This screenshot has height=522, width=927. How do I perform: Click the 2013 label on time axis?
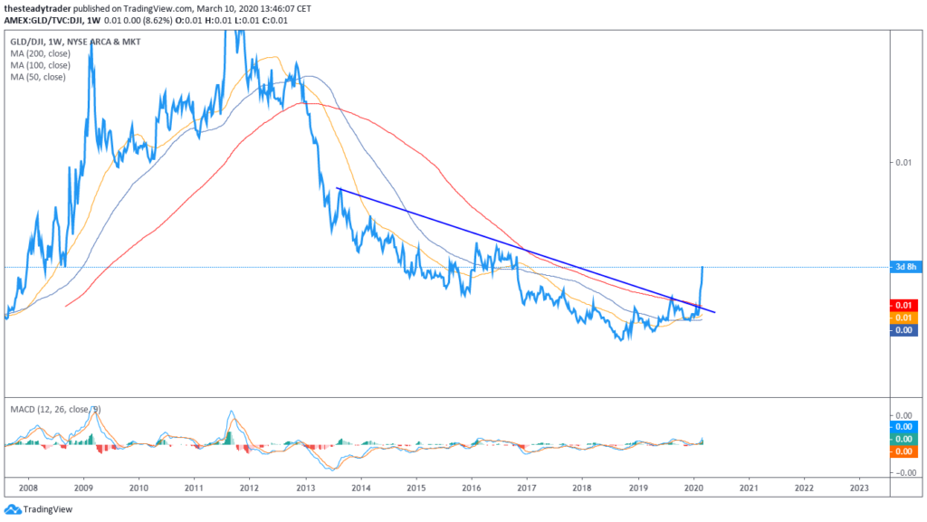[x=306, y=488]
